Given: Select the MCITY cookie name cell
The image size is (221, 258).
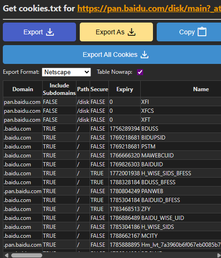Looking at the screenshot, I should click(x=181, y=236).
